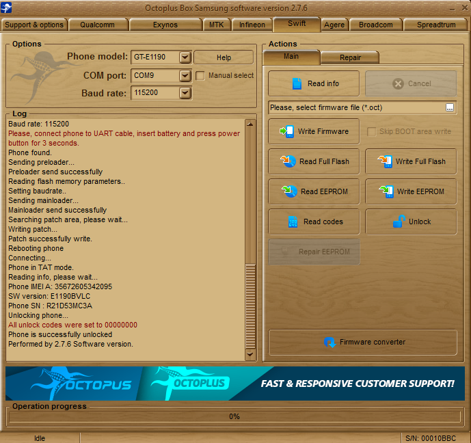Click the log scroll up arrow
Image resolution: width=471 pixels, height=443 pixels.
(250, 124)
